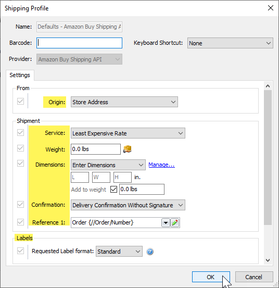Toggle the Reference 1 setting checkbox
279x288 pixels.
(20, 222)
